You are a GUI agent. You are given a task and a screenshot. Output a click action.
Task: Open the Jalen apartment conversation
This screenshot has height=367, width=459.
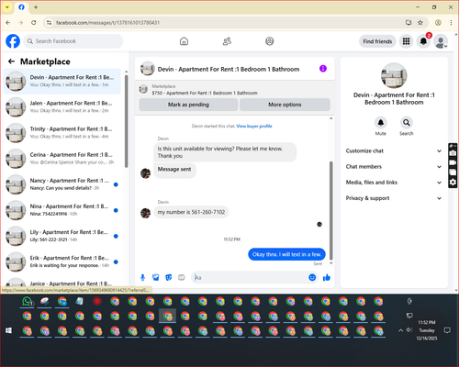coord(62,107)
